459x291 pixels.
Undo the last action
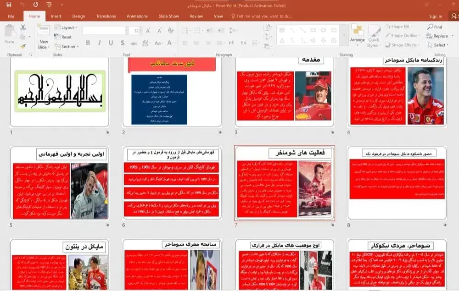pos(22,5)
